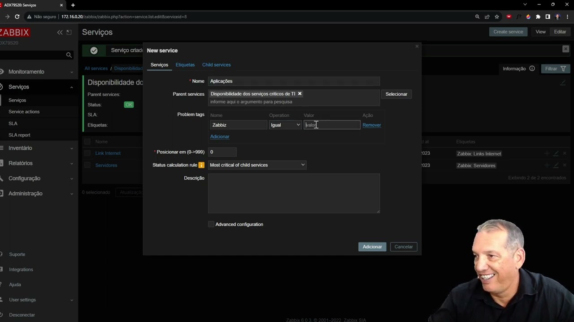Click the Adicionar button to save service
Viewport: 574px width, 322px height.
pos(372,247)
